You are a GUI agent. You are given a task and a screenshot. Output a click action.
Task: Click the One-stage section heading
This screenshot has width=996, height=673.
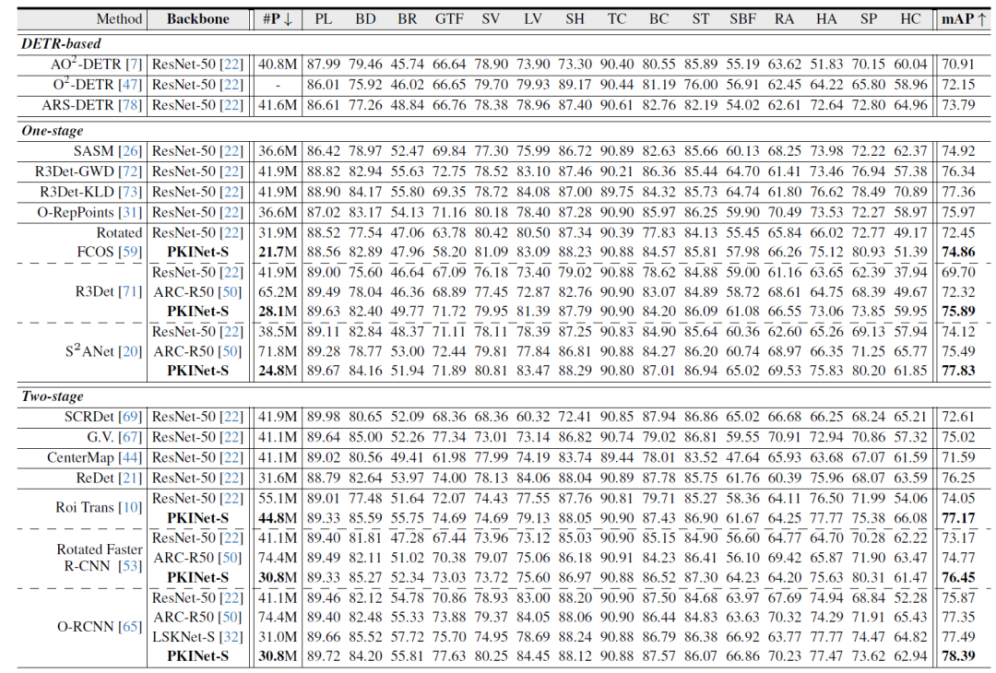[53, 130]
